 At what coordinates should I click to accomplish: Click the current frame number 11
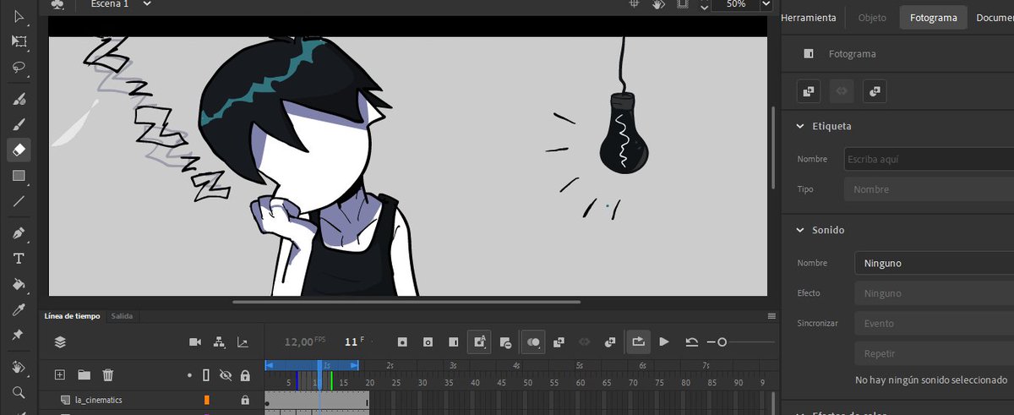[x=351, y=341]
